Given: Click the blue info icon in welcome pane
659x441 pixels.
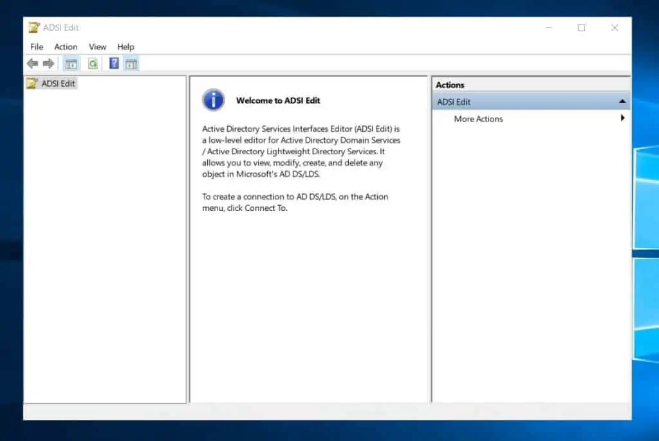Looking at the screenshot, I should coord(214,100).
